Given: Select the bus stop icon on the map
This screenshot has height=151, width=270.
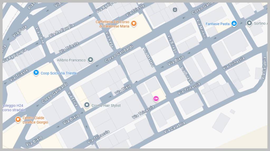Looking at the screenshot, I should click(175, 10).
